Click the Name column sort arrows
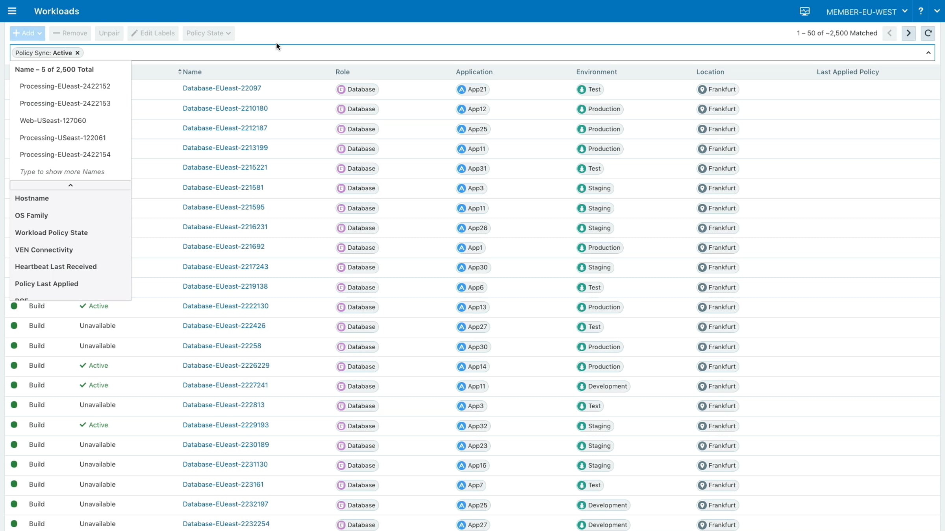 tap(180, 72)
